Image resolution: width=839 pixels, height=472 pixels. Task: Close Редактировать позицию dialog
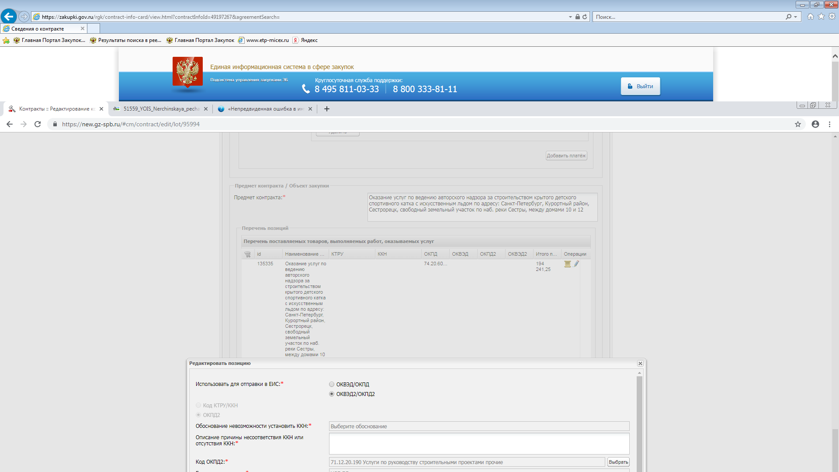click(640, 364)
